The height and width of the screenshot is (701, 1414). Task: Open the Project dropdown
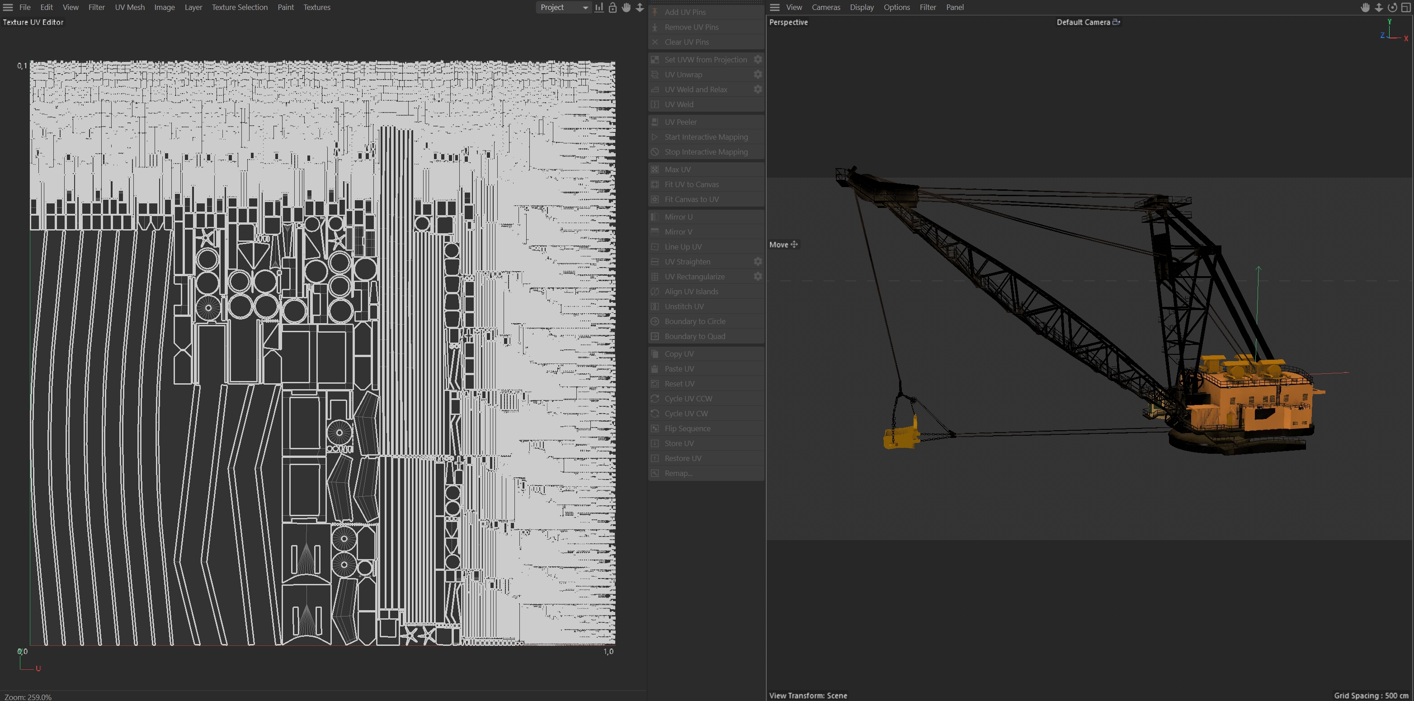(563, 7)
